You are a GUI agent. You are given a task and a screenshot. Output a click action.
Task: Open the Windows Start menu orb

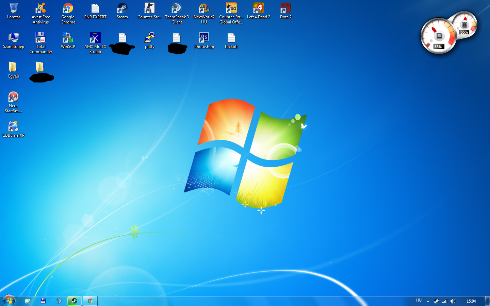(x=9, y=301)
